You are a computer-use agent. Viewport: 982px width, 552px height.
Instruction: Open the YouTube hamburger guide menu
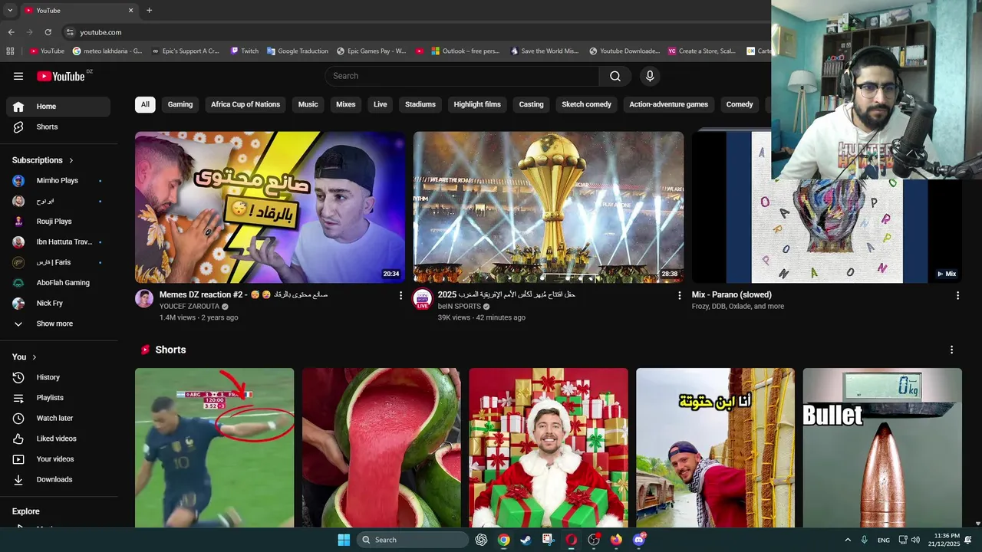pos(18,76)
